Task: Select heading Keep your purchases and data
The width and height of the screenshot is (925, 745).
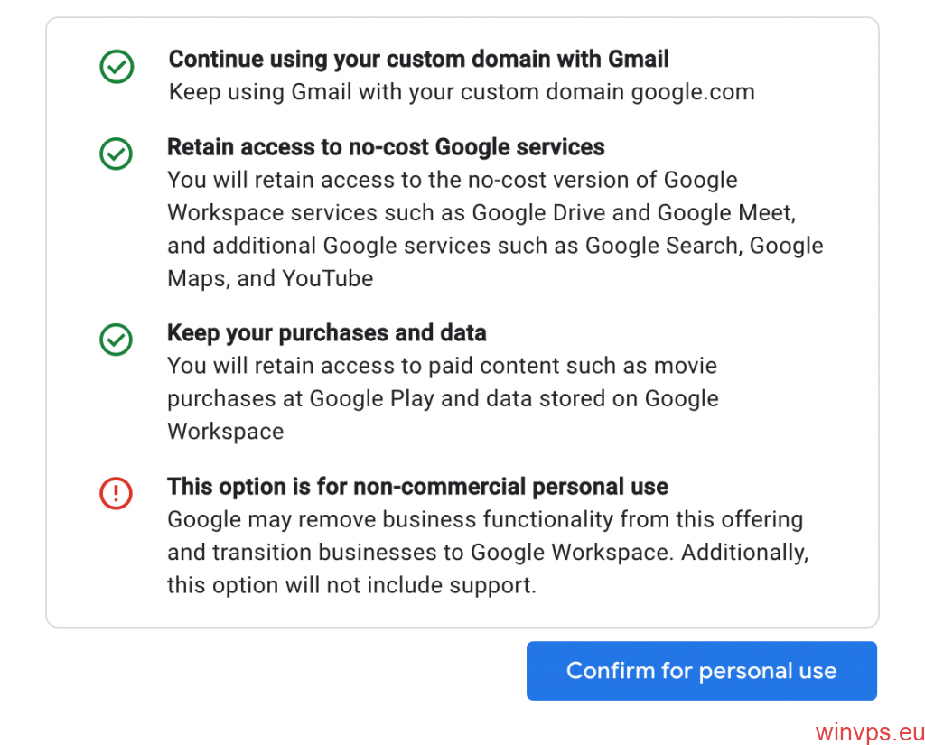Action: tap(327, 332)
